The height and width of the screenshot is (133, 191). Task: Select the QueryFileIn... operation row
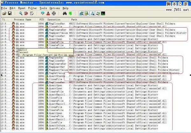tap(95, 129)
